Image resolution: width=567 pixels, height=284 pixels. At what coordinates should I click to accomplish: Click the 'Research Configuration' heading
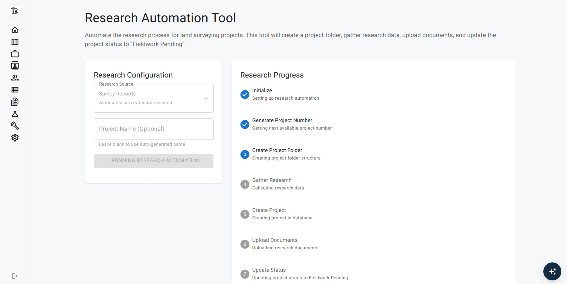click(133, 75)
